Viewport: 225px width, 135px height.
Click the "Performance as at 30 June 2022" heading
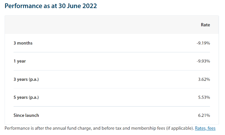[x=51, y=6]
